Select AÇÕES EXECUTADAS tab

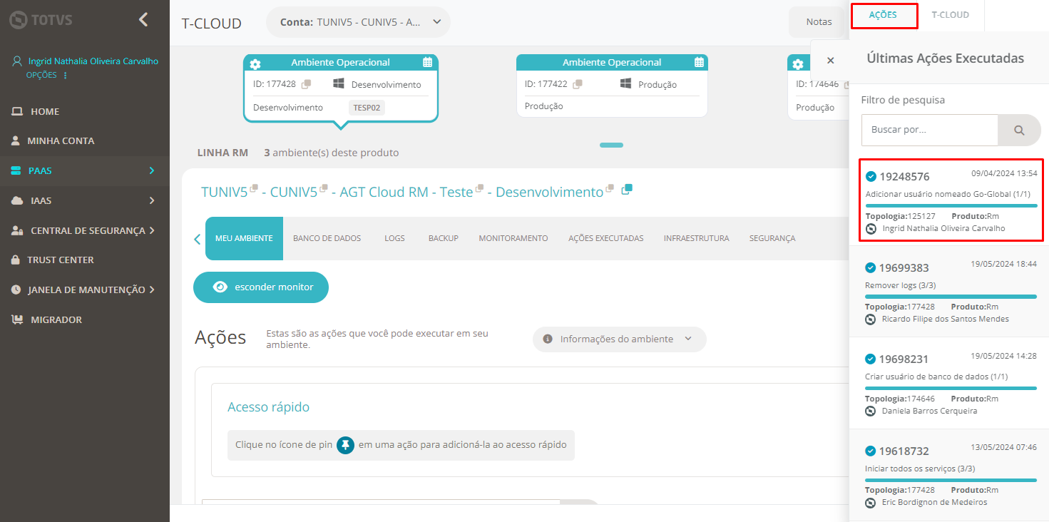pyautogui.click(x=606, y=238)
